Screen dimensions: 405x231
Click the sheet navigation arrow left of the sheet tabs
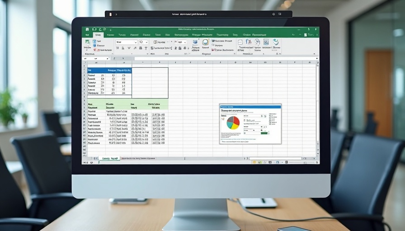pyautogui.click(x=95, y=158)
